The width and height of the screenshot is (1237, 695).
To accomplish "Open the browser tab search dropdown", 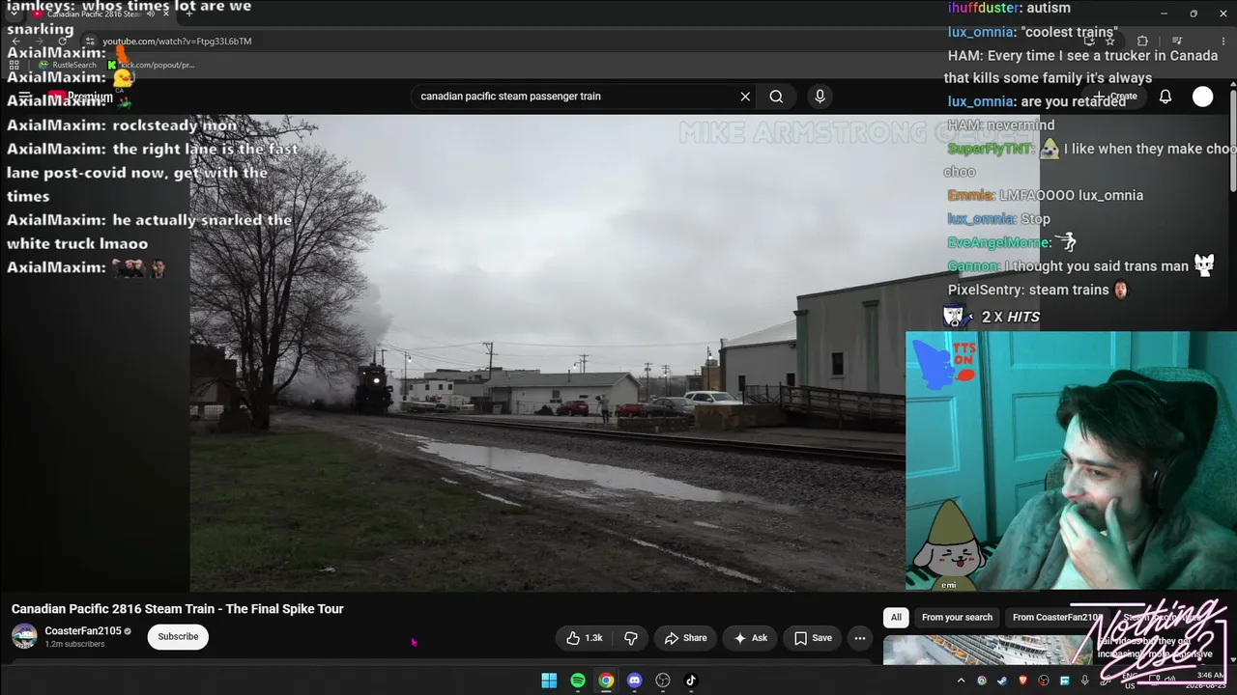I will (14, 14).
